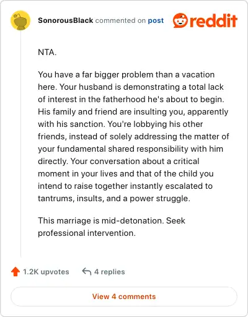The width and height of the screenshot is (248, 317).
Task: Click the curved reply arrow icon
Action: tap(87, 271)
